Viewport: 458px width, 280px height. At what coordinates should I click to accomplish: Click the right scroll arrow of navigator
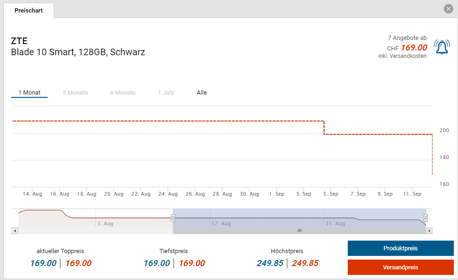coord(429,230)
